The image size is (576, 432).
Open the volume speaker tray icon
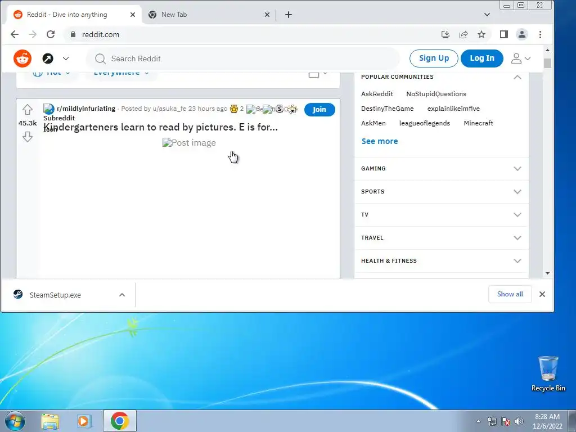[x=519, y=421]
